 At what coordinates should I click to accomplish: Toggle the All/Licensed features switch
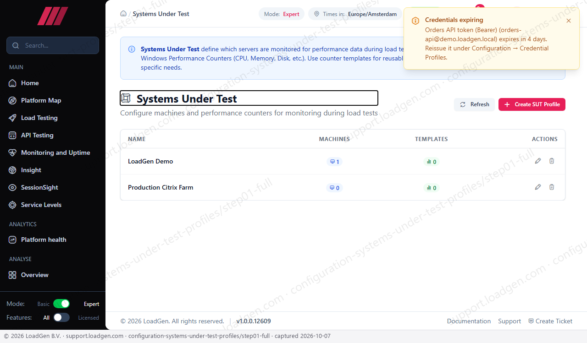click(61, 317)
